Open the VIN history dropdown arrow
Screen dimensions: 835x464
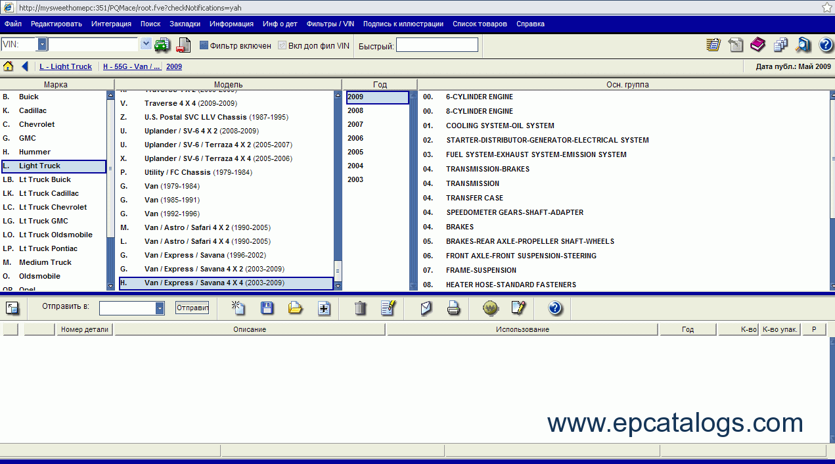(x=146, y=45)
